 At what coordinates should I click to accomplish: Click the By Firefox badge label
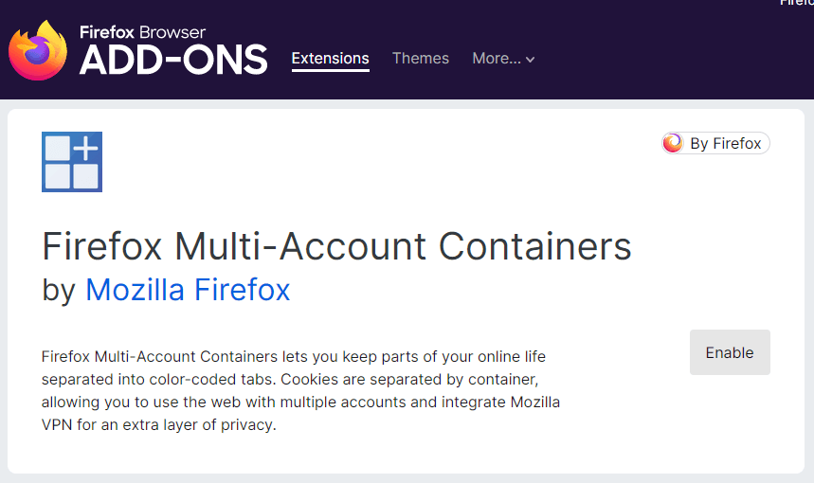(x=725, y=144)
